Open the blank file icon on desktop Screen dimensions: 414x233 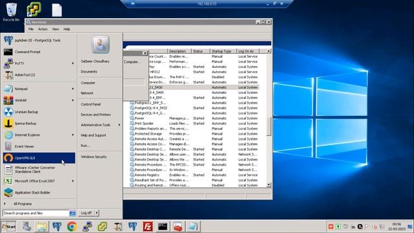click(57, 10)
